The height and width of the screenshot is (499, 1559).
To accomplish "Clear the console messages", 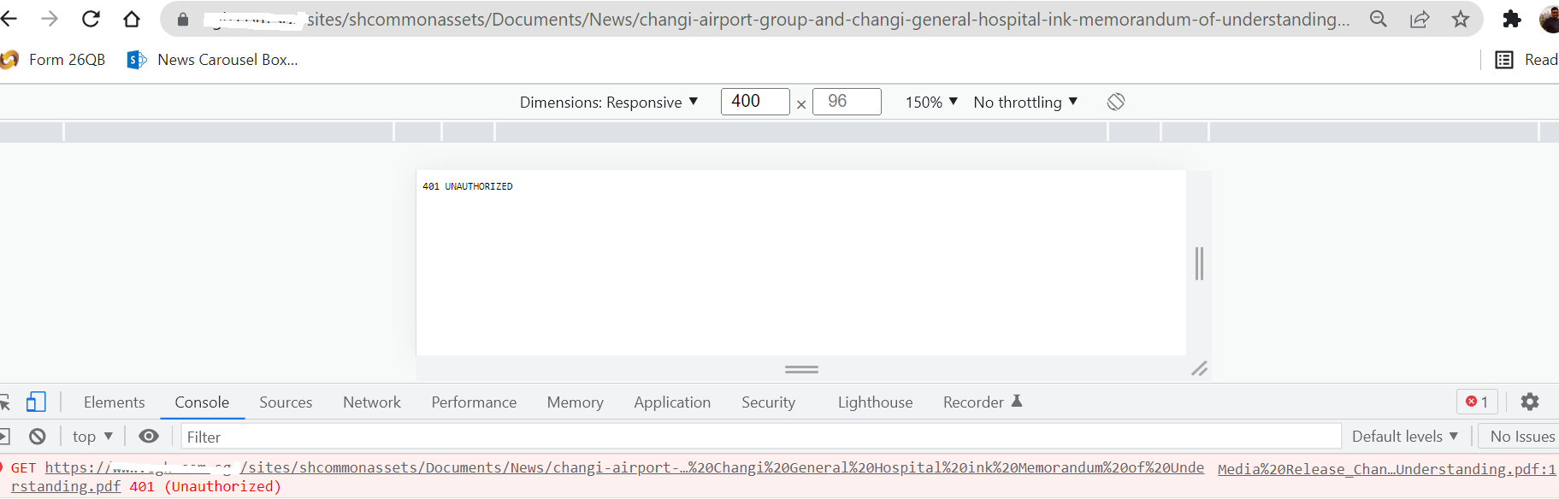I will click(x=38, y=436).
